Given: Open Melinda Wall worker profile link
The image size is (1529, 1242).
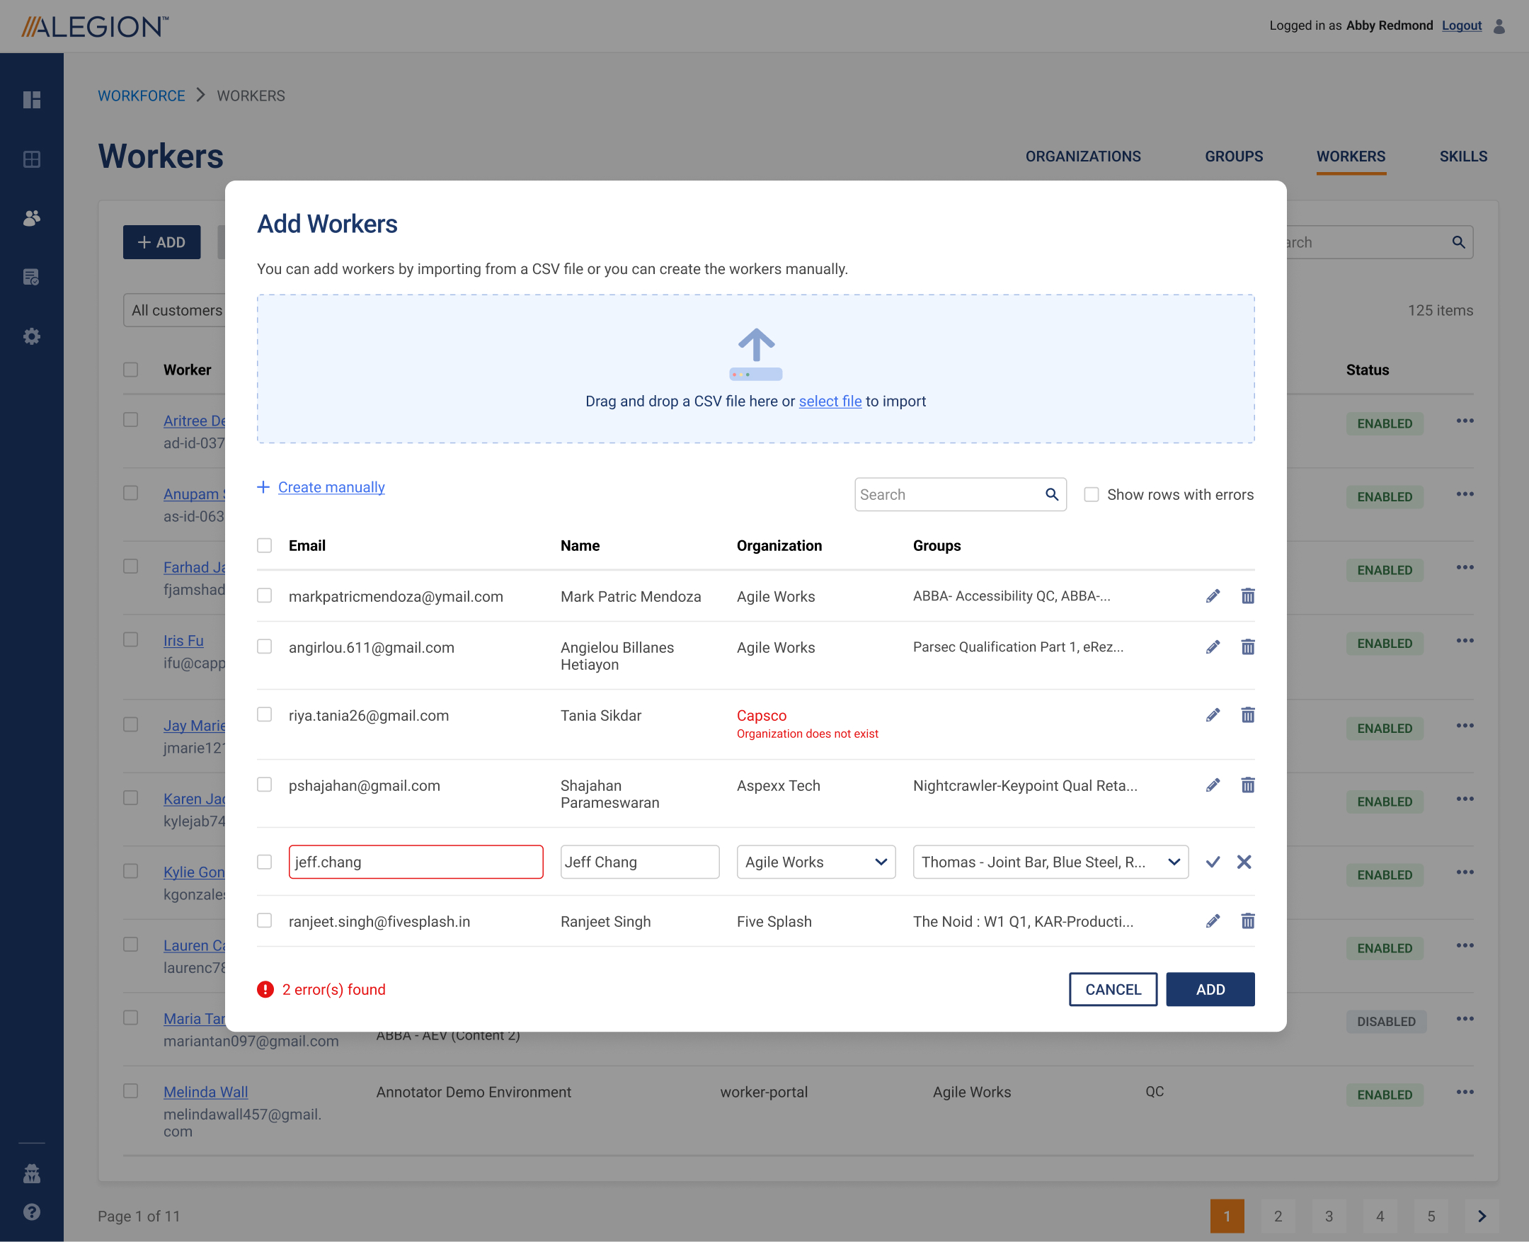Looking at the screenshot, I should click(206, 1092).
